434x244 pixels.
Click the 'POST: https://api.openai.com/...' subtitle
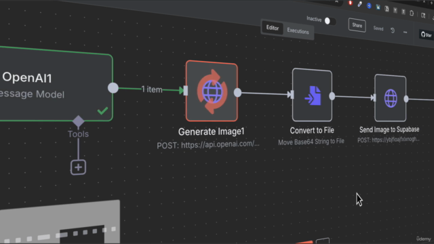pyautogui.click(x=208, y=144)
